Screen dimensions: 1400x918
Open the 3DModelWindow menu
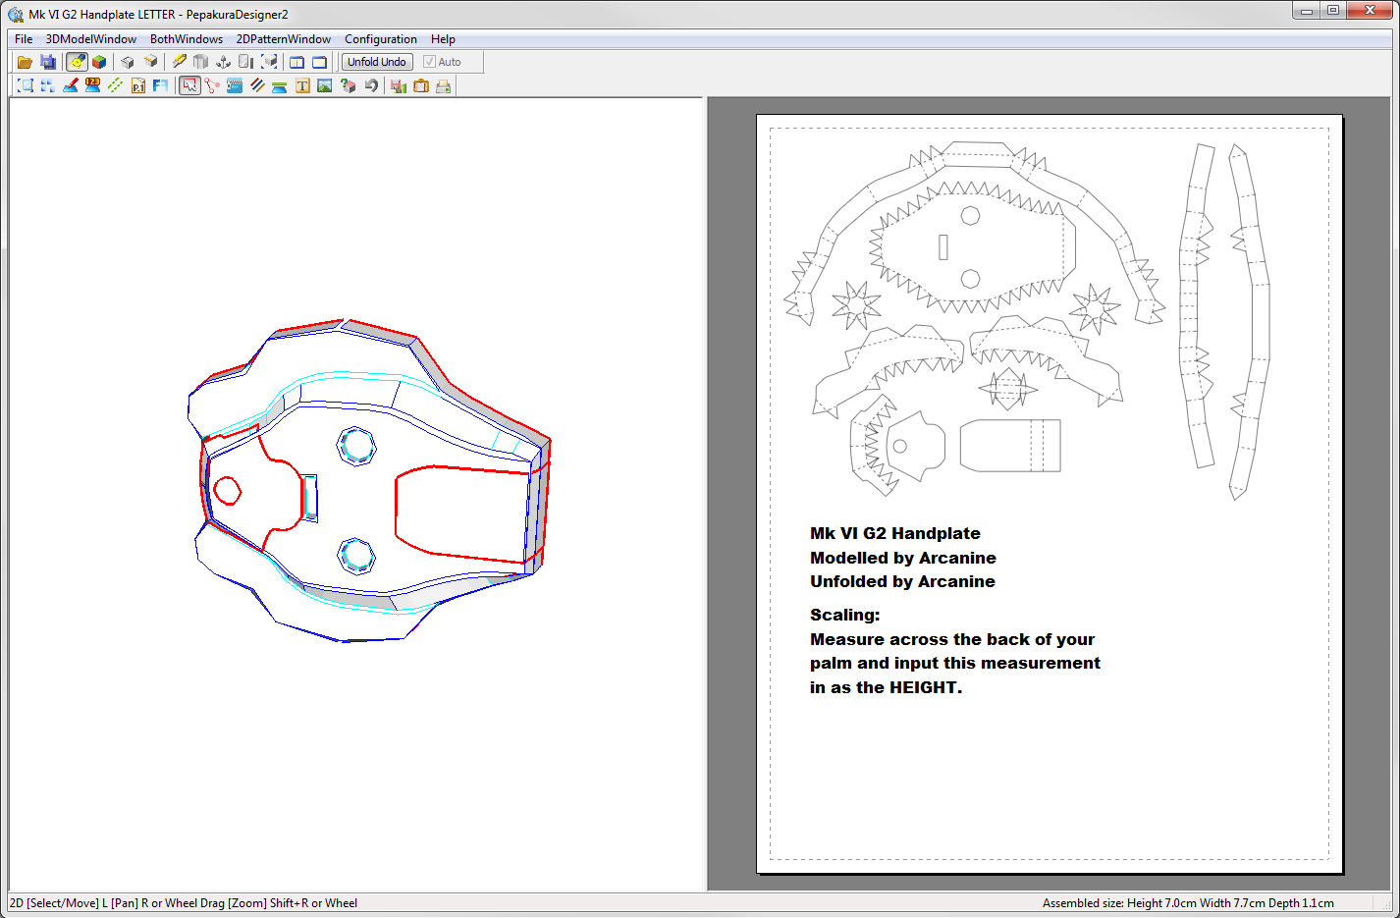click(x=91, y=39)
